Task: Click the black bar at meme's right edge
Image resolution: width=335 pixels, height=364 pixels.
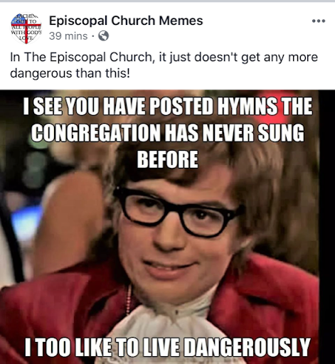Action: (x=326, y=227)
